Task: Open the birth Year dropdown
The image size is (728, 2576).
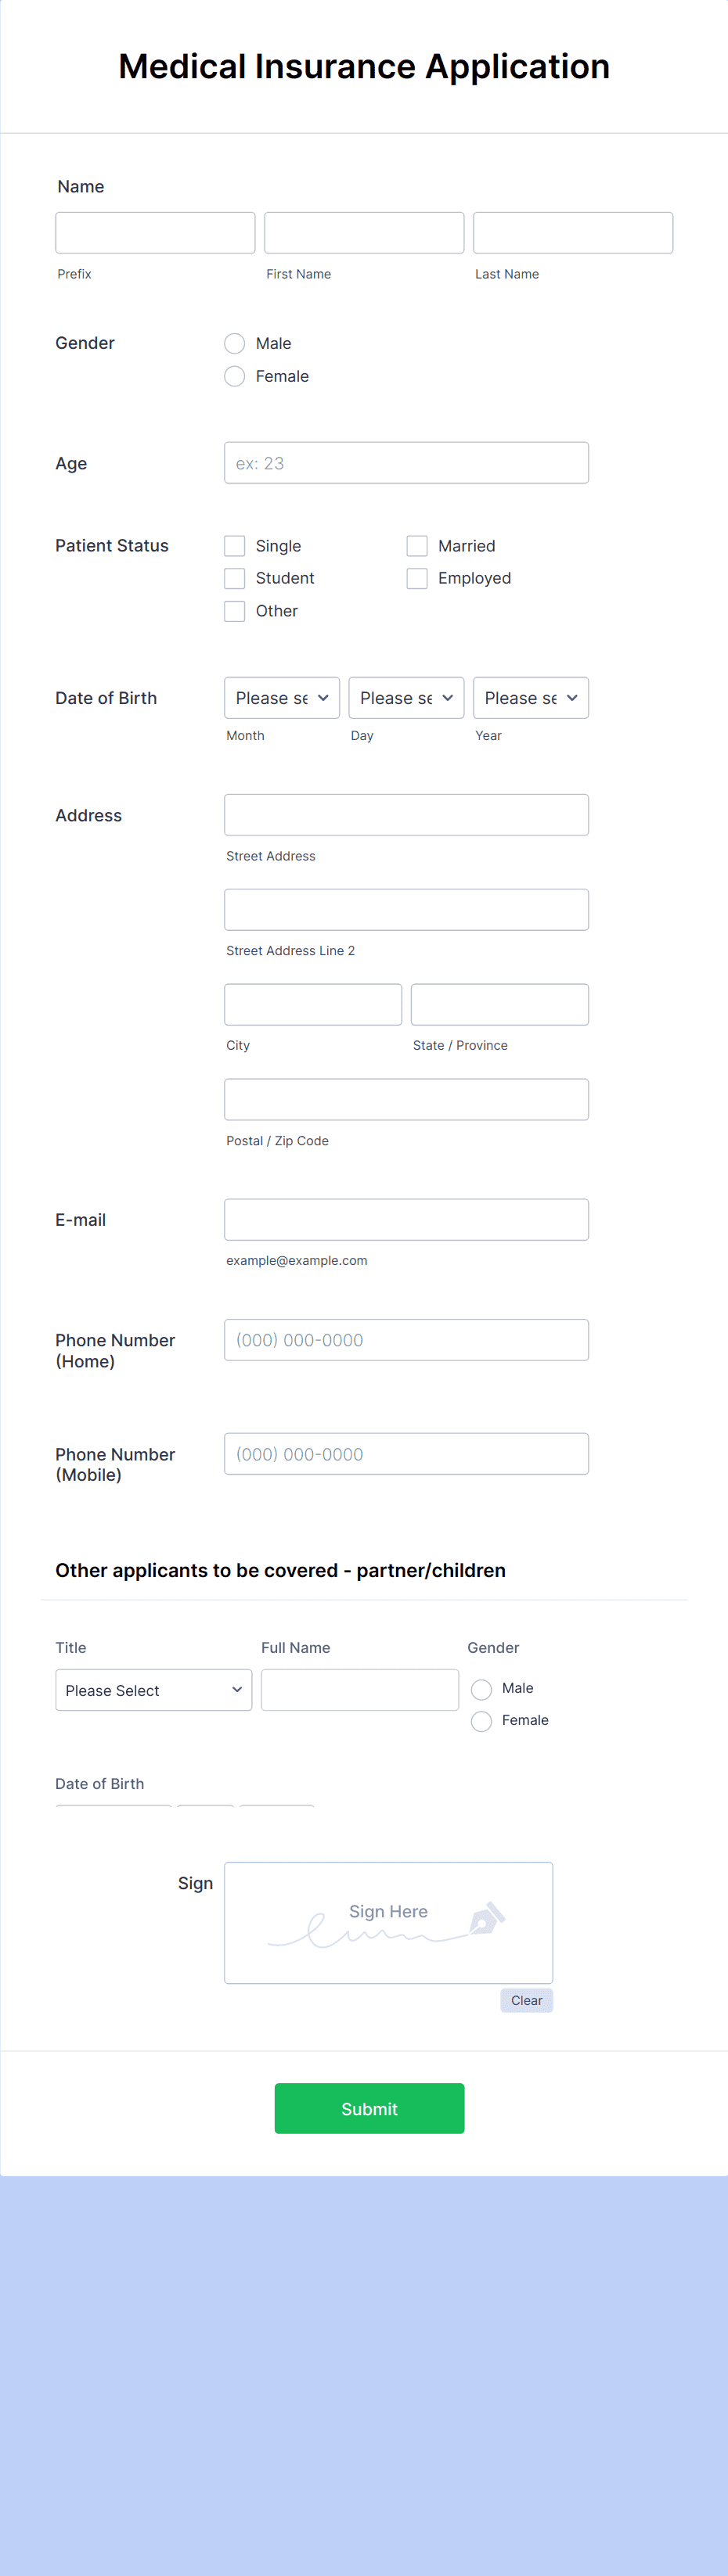Action: pos(530,698)
